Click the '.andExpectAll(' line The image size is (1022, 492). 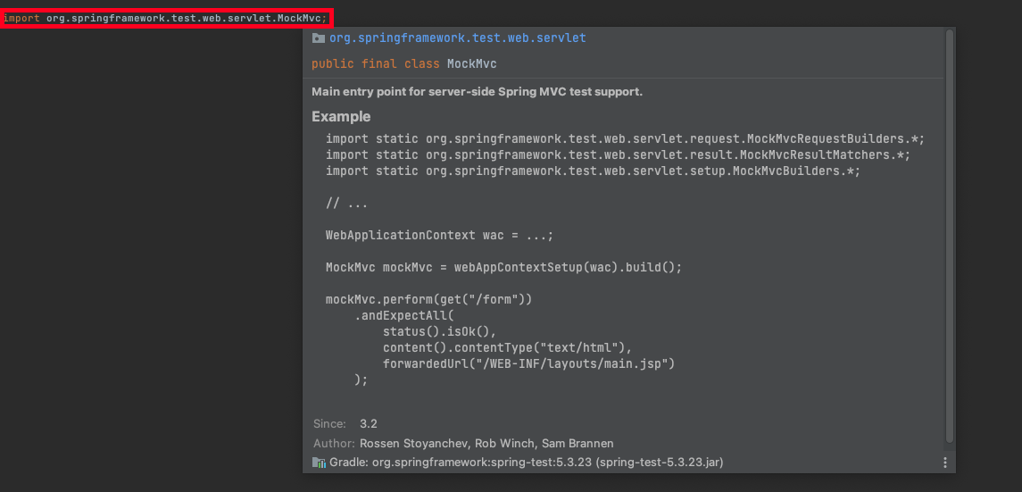(x=403, y=315)
